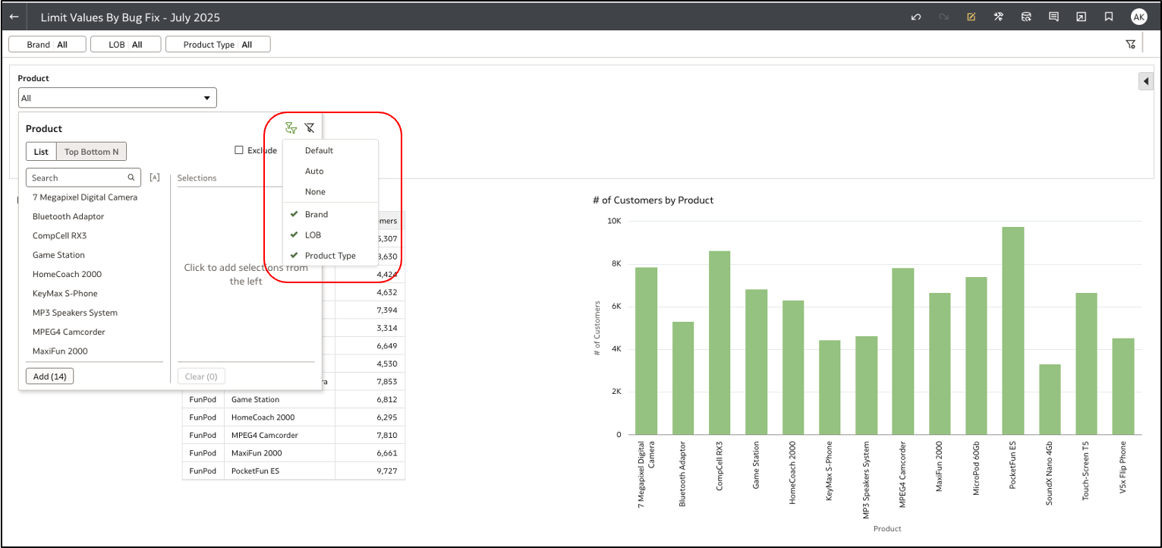Enable the Exclude checkbox

pos(239,150)
